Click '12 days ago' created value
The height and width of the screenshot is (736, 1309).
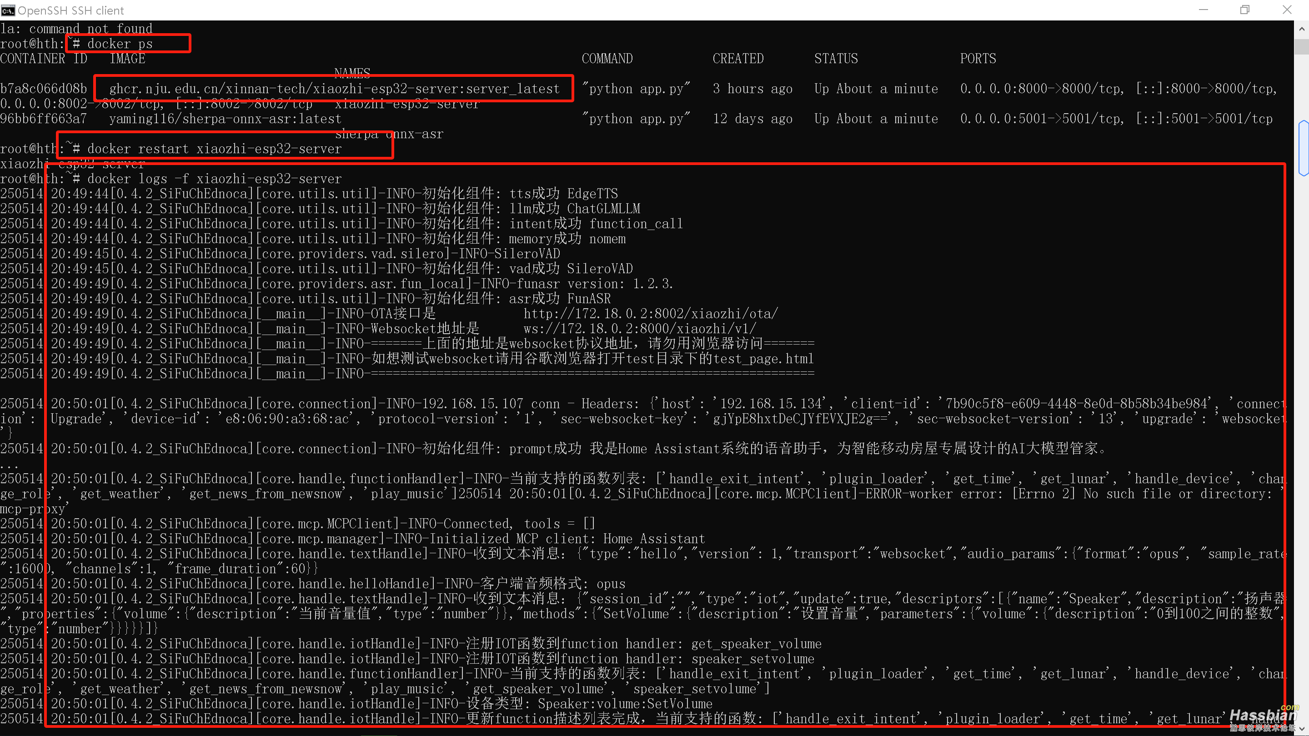[x=752, y=119]
